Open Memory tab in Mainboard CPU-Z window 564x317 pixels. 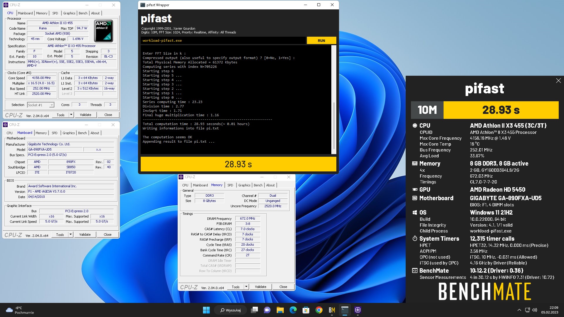coord(41,133)
